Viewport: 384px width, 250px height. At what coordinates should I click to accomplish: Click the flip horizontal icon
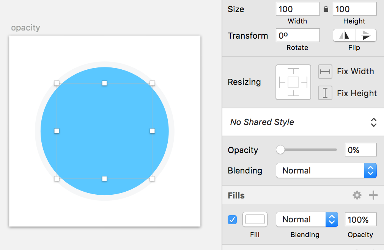point(344,36)
